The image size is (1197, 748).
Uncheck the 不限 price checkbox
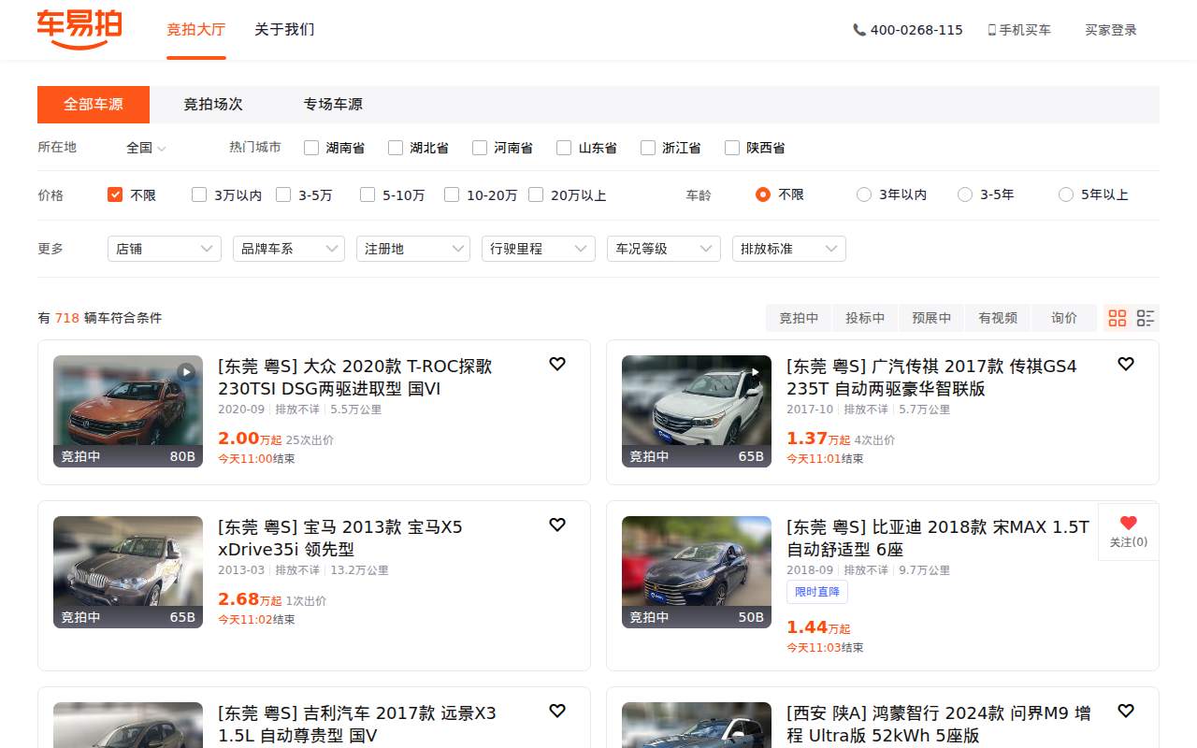click(x=115, y=194)
